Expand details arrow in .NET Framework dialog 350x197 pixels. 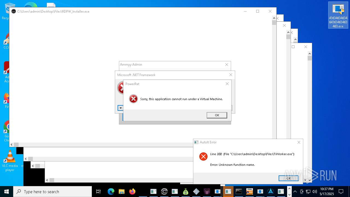click(x=120, y=108)
